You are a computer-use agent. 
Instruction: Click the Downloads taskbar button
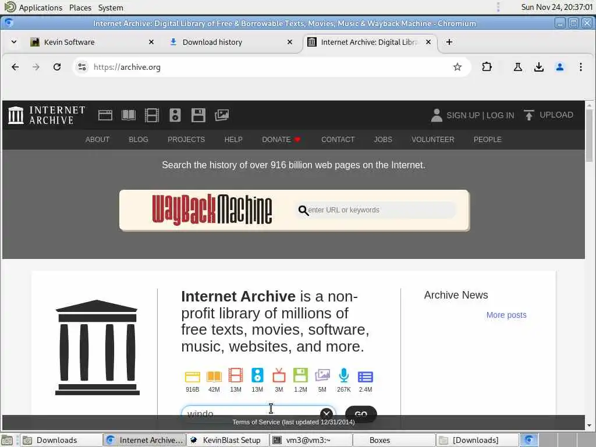click(x=61, y=440)
